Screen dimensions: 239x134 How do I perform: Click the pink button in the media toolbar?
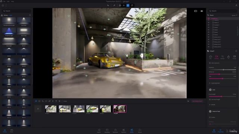pos(197,101)
